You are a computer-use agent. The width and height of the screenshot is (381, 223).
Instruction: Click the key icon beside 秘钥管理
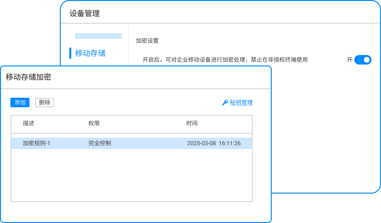click(x=225, y=102)
